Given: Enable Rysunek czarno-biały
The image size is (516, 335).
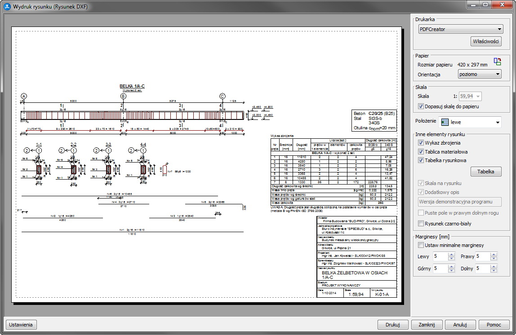Looking at the screenshot, I should point(421,224).
